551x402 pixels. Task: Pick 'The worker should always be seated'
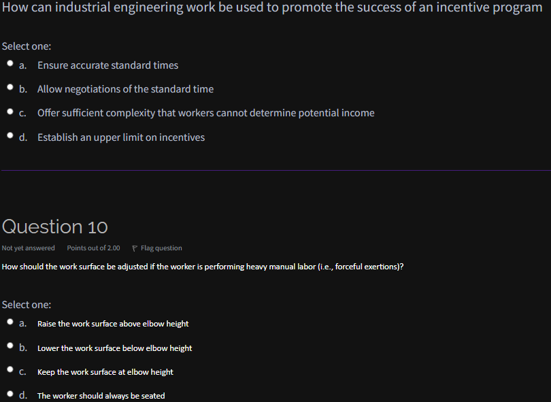tap(10, 393)
